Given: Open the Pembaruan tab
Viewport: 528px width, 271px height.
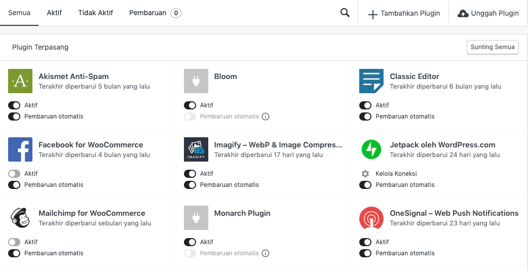Looking at the screenshot, I should [x=155, y=13].
